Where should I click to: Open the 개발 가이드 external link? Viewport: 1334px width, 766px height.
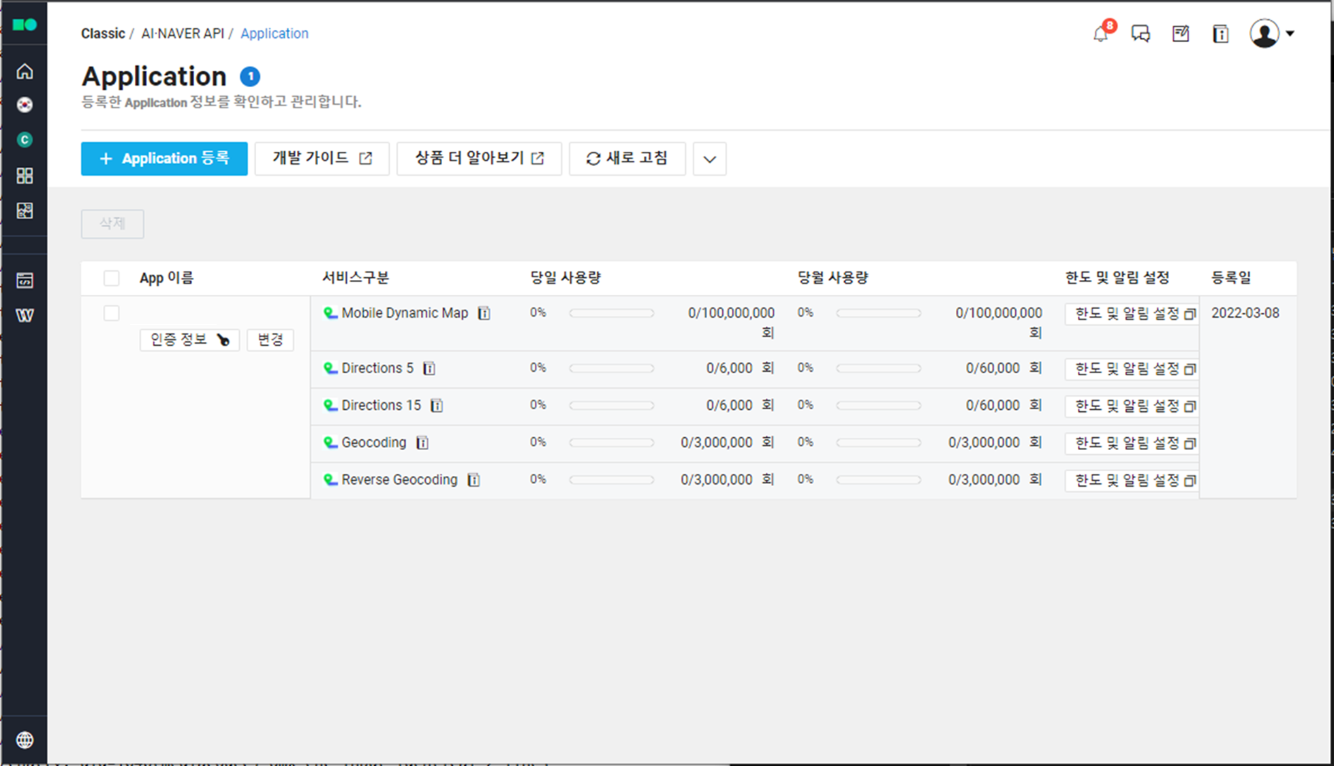322,159
